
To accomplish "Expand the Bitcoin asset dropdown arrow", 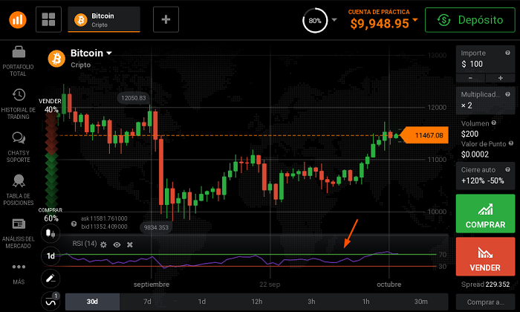I will click(109, 53).
